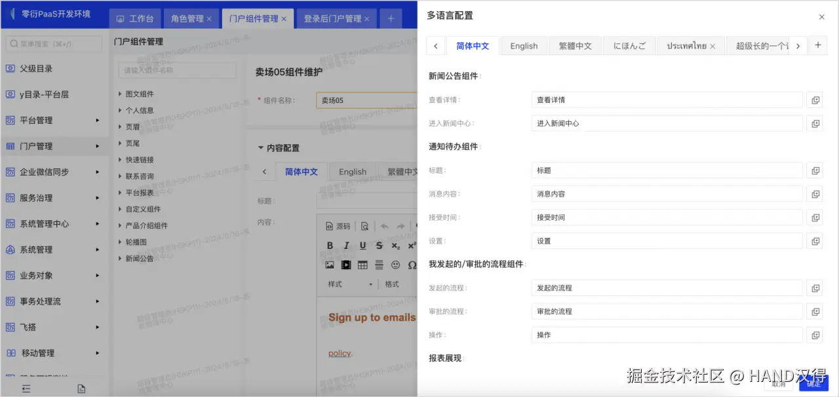Collapse the 内容配置 section
The height and width of the screenshot is (397, 839).
261,148
